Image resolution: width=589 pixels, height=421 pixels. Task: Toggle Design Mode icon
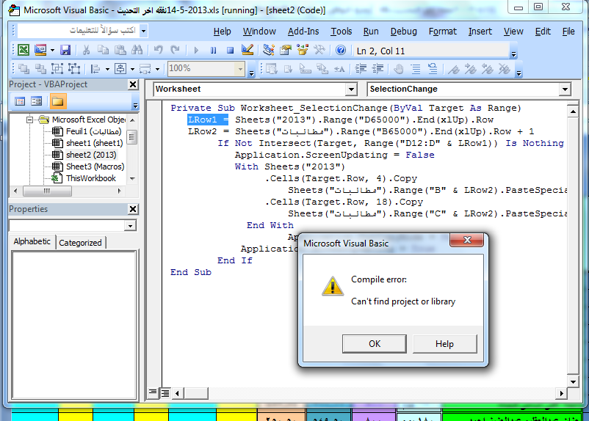pos(247,50)
